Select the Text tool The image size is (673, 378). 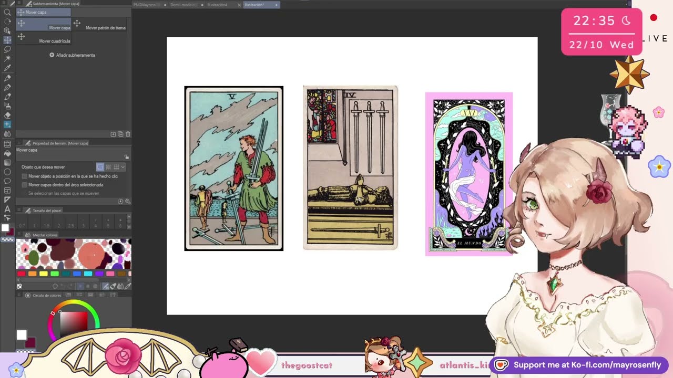[7, 209]
